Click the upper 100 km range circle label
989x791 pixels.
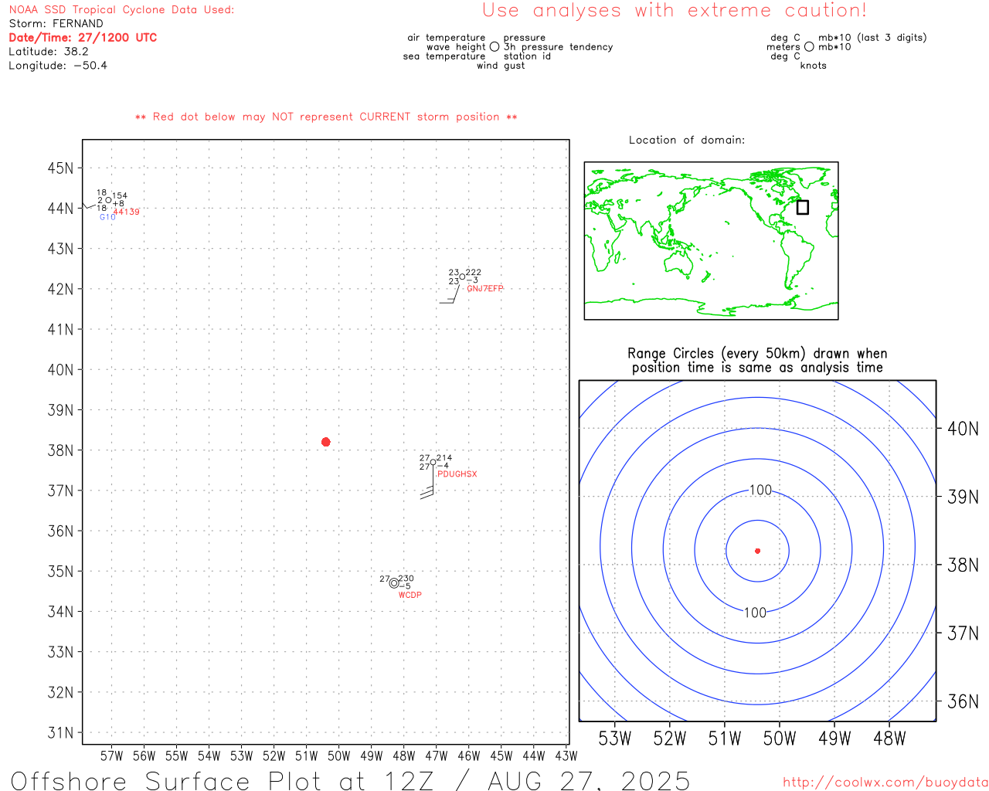[760, 490]
